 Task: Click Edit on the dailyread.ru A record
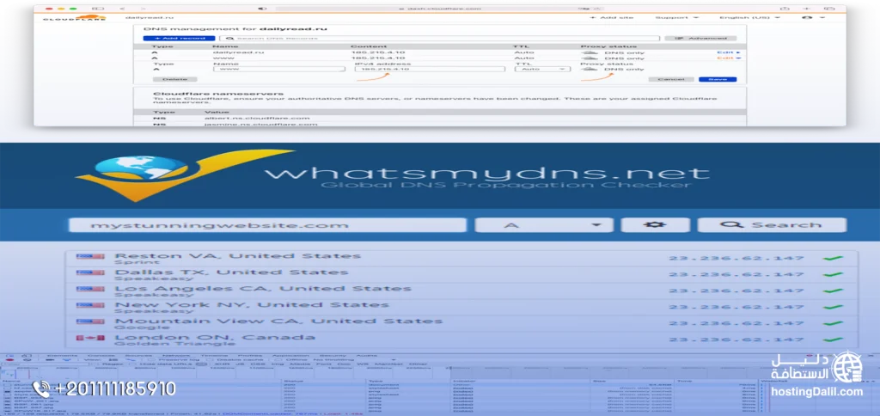729,52
